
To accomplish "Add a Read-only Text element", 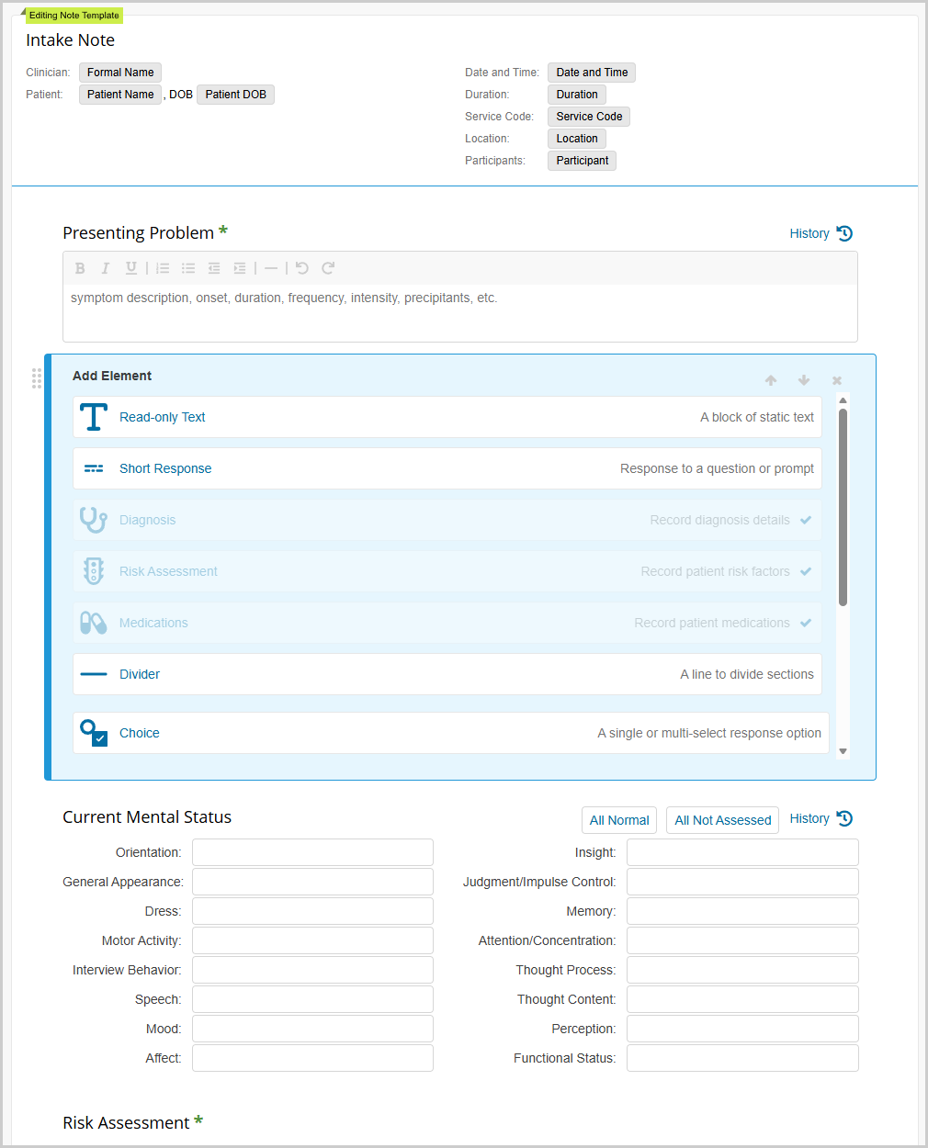I will pos(447,417).
